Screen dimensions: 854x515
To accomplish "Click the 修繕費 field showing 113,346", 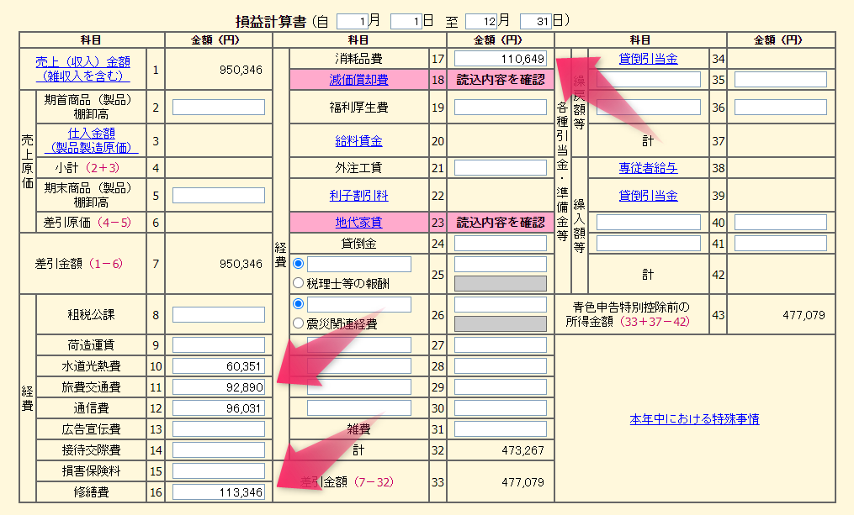I will click(x=219, y=492).
